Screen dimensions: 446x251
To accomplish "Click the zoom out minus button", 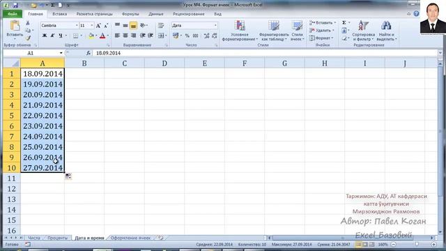I will pos(394,245).
